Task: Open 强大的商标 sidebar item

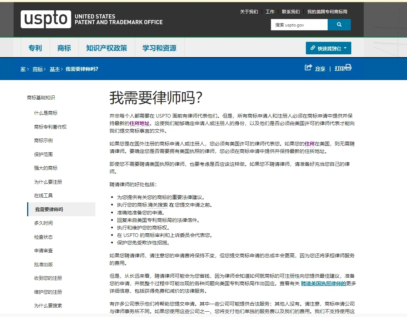Action: 46,168
